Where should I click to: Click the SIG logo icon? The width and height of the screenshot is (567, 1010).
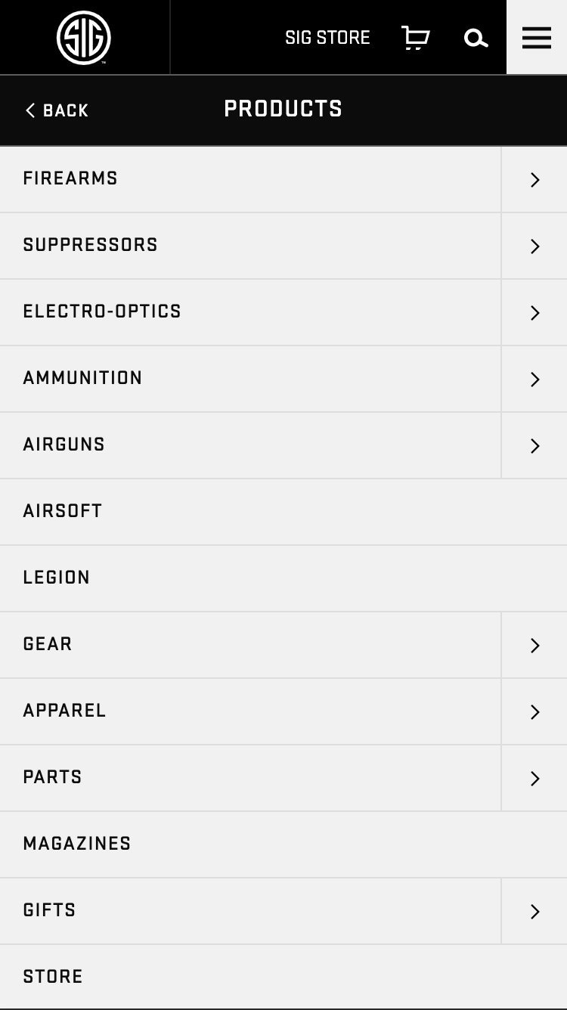[84, 38]
